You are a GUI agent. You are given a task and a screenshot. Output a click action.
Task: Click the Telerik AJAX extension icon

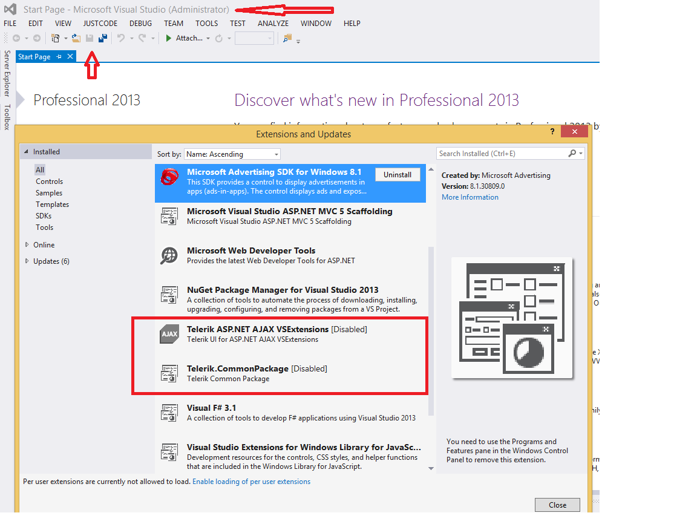click(169, 335)
